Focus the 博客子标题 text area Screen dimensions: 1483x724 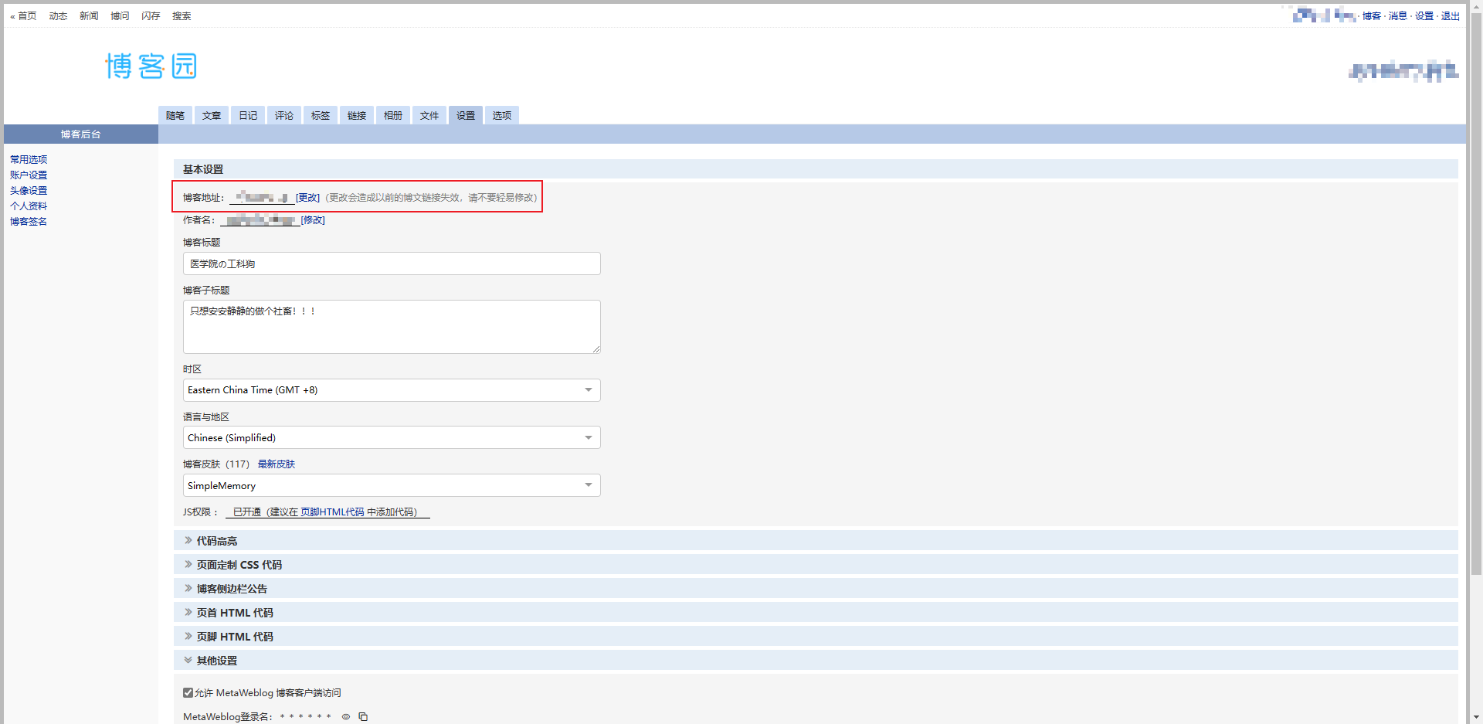point(392,327)
